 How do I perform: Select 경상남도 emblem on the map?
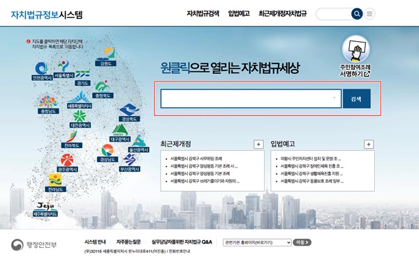(108, 154)
